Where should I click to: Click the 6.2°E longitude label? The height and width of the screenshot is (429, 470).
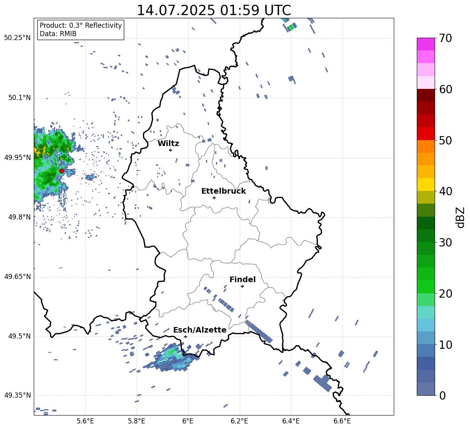click(x=239, y=421)
